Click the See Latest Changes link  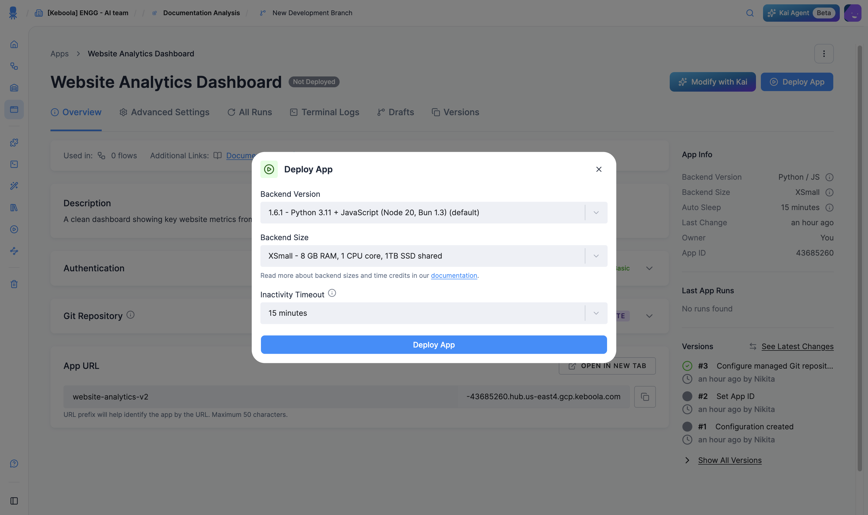(797, 346)
